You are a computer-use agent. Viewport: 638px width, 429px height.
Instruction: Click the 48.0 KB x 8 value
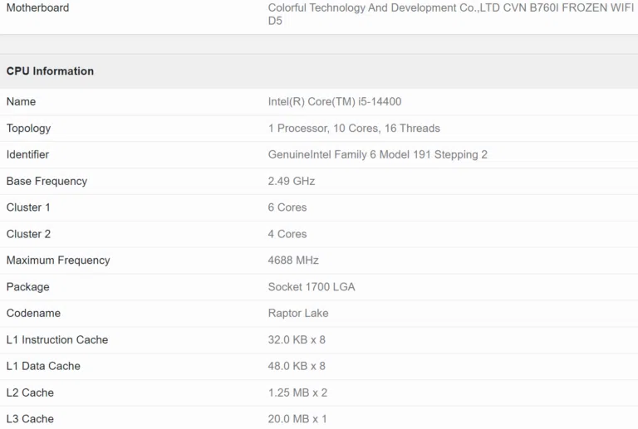297,366
